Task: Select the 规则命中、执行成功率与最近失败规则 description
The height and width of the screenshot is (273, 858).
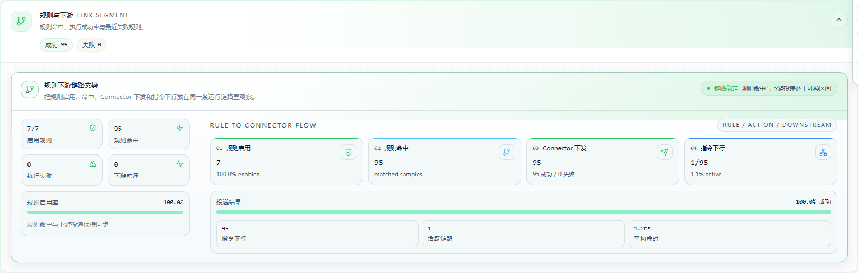Action: point(92,27)
